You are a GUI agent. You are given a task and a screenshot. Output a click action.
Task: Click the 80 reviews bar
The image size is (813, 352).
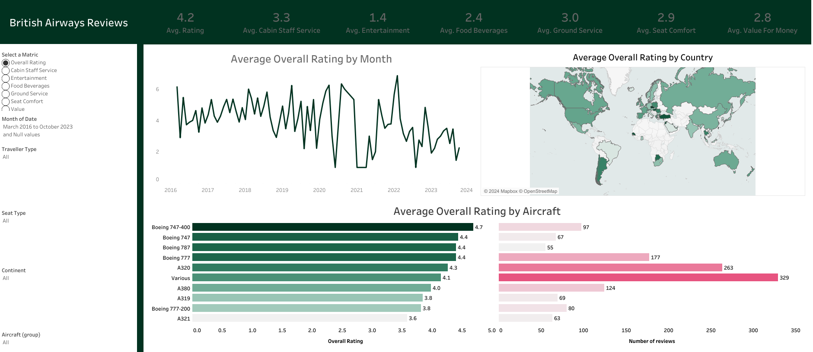532,308
